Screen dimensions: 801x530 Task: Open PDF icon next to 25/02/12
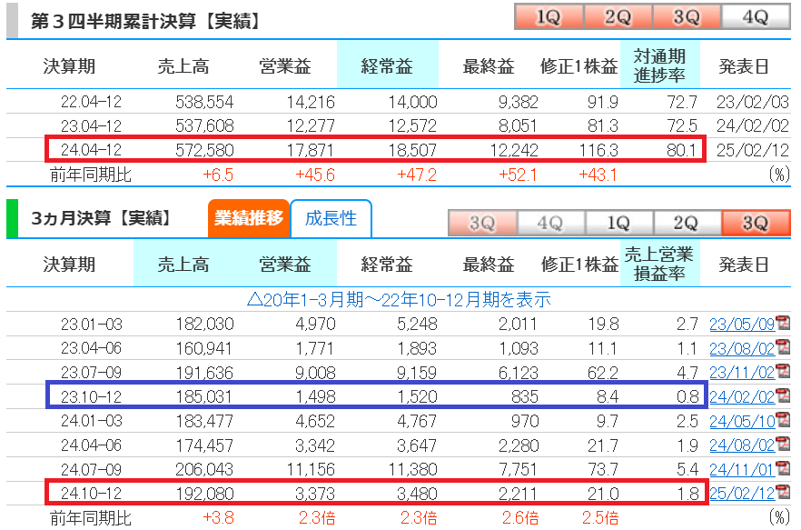point(783,492)
